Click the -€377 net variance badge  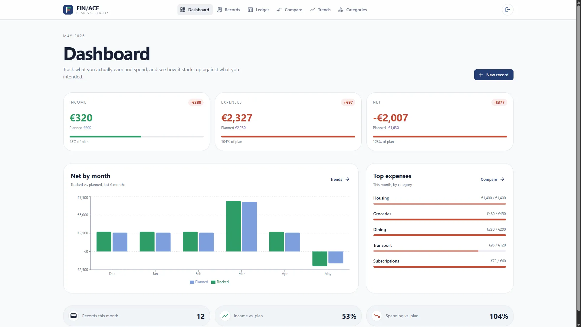[499, 102]
